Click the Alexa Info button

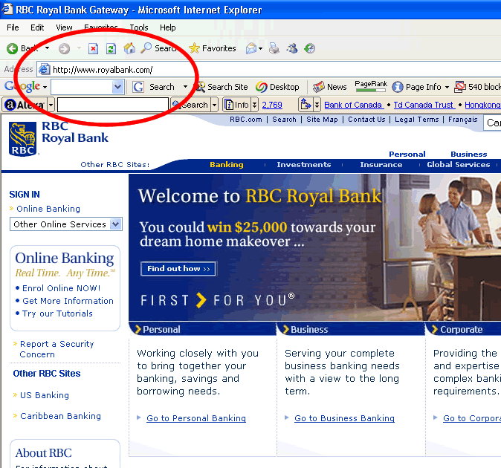(236, 105)
